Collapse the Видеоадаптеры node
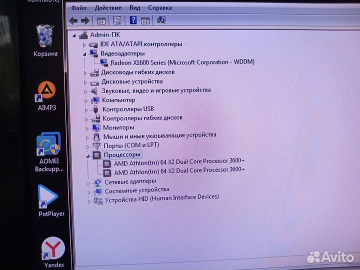 click(84, 53)
